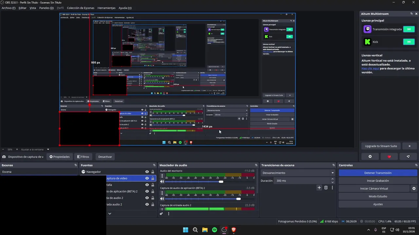The image size is (419, 235).
Task: Expand Fuentes toolbar chevron
Action: pos(110,214)
